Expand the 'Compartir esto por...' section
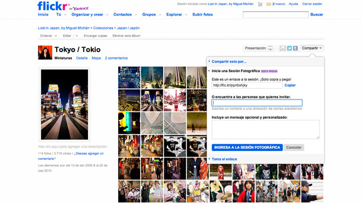Image resolution: width=362 pixels, height=203 pixels. coord(229,62)
